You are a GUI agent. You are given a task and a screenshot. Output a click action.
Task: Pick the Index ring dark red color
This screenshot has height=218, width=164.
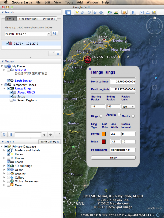coord(104,142)
